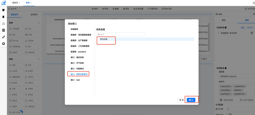Select the 日期选择器 component
Image resolution: width=255 pixels, height=115 pixels.
(x=16, y=46)
